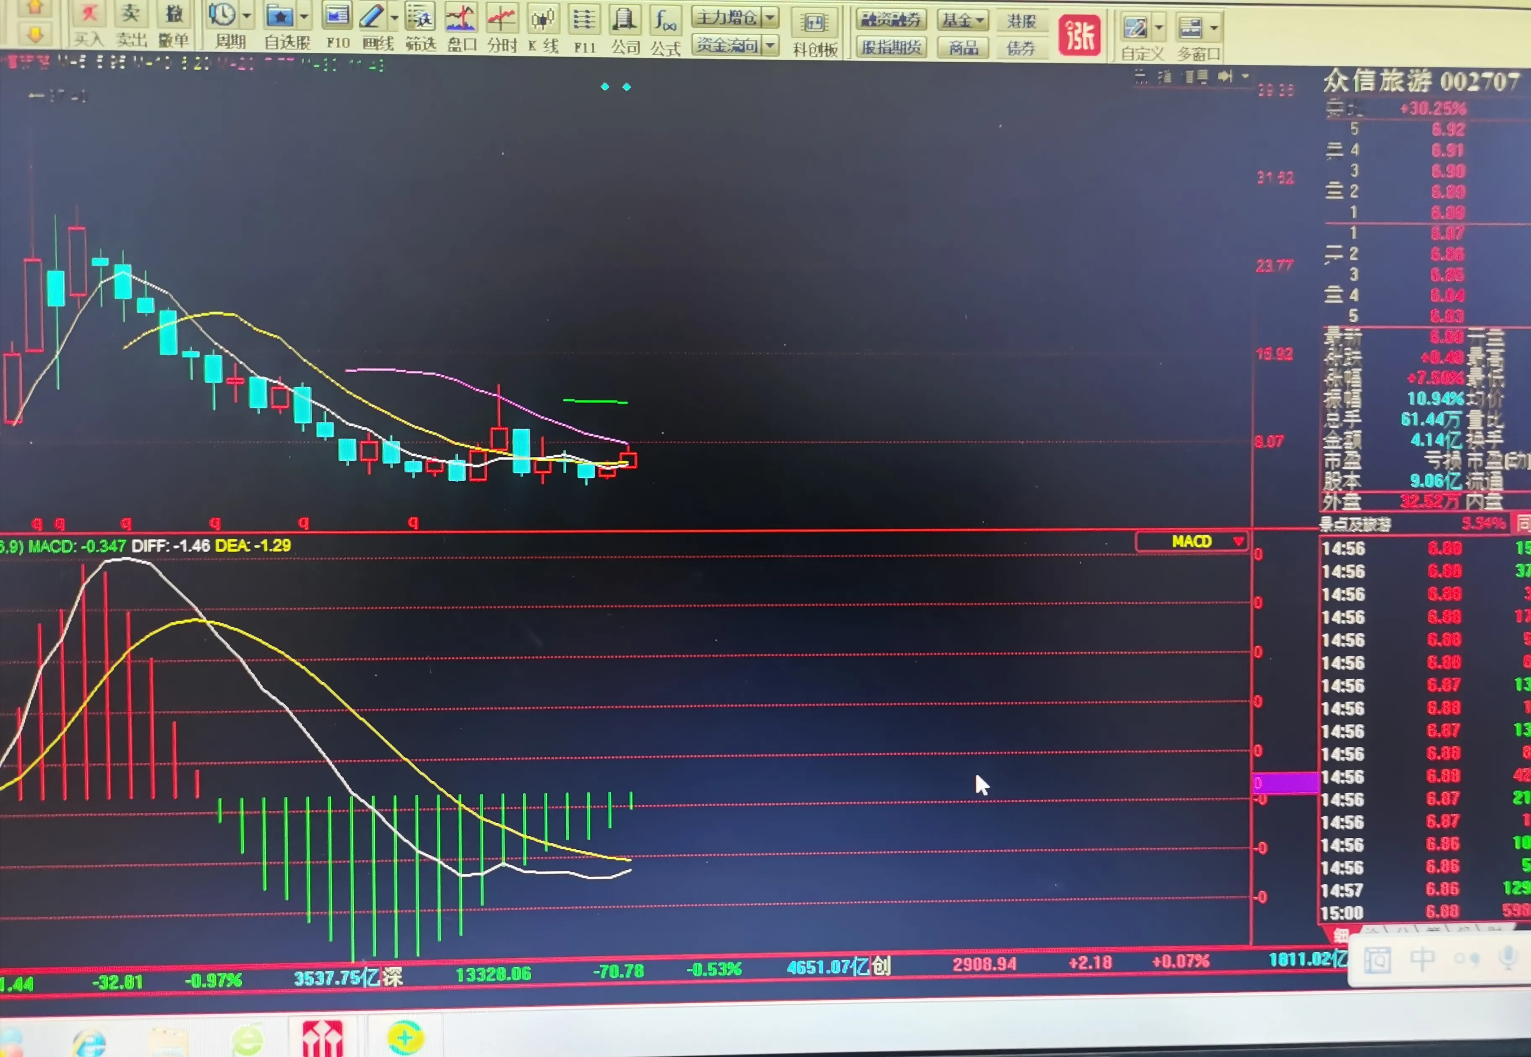Open the 盘口 order book icon
The image size is (1531, 1057).
[460, 18]
